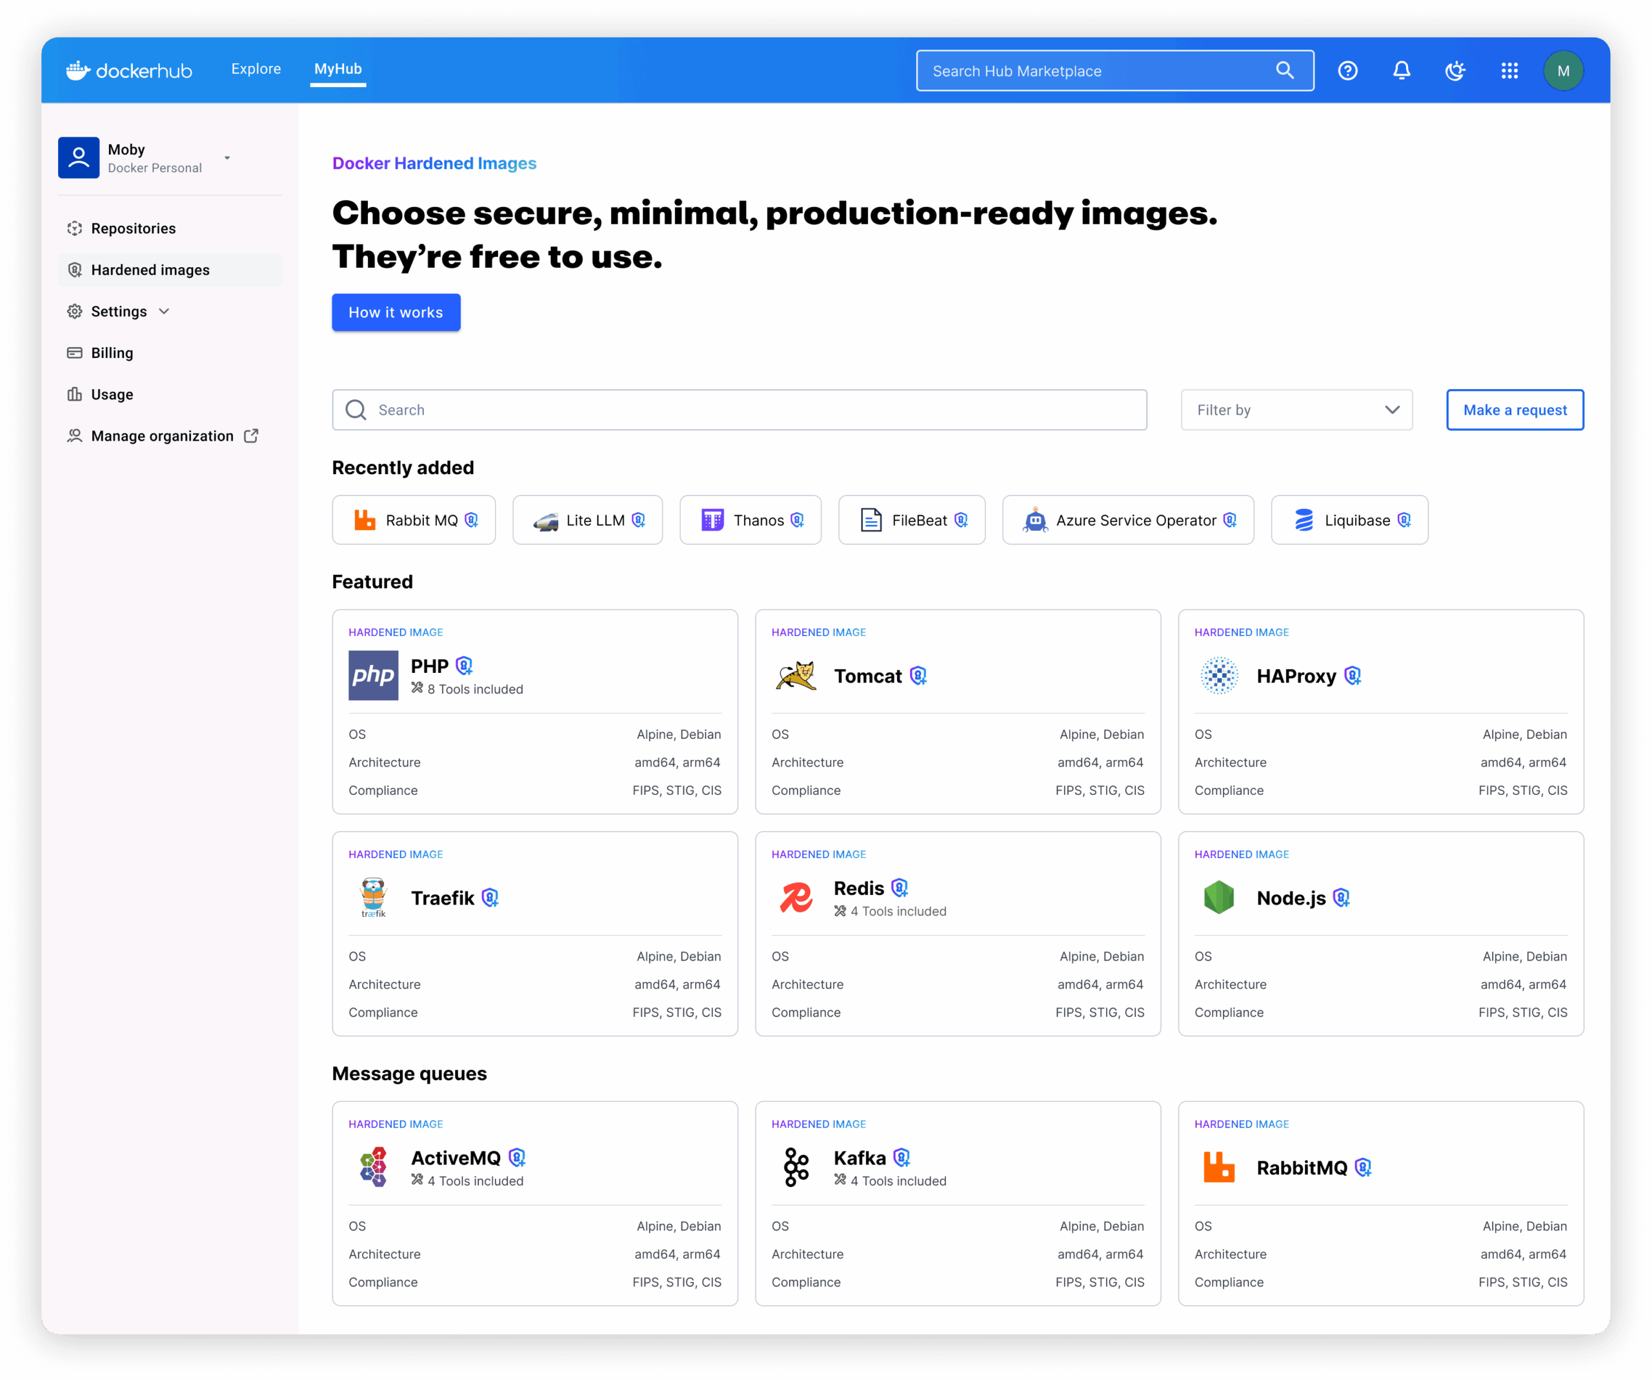Click the user avatar M
This screenshot has width=1652, height=1380.
pyautogui.click(x=1562, y=71)
